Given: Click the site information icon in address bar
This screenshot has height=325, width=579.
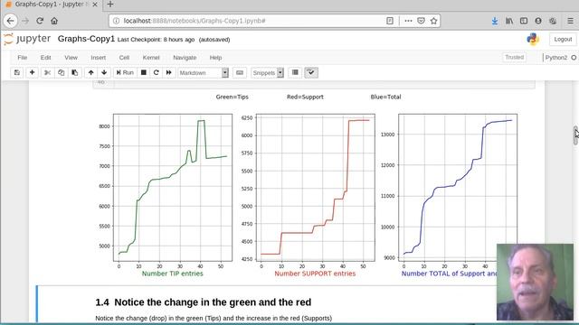Looking at the screenshot, I should tap(117, 21).
